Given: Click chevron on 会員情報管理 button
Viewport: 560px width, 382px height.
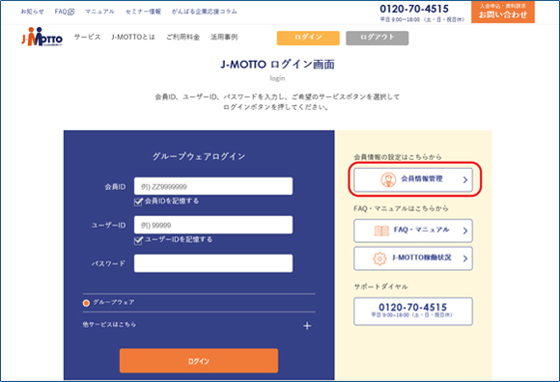Looking at the screenshot, I should (x=465, y=180).
